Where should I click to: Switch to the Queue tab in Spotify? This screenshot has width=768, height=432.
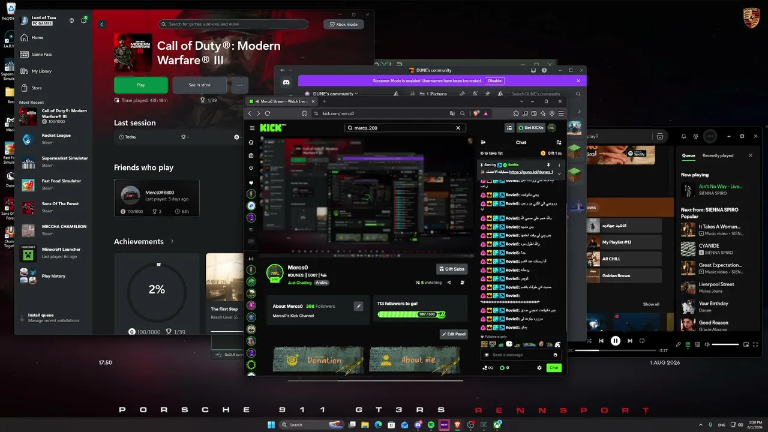[x=688, y=155]
